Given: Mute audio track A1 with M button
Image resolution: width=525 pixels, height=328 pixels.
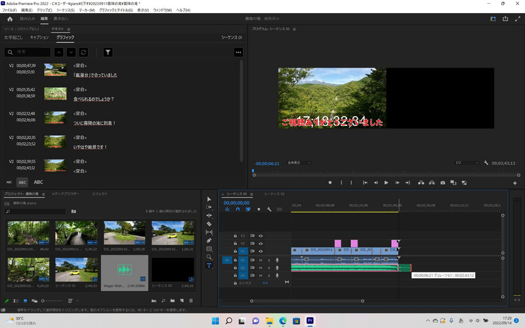Looking at the screenshot, I should 260,260.
